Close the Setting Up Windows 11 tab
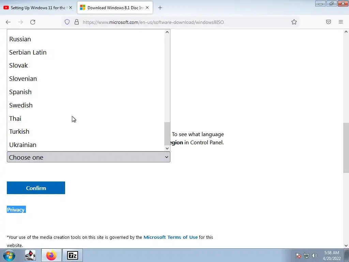This screenshot has width=349, height=262. 71,8
